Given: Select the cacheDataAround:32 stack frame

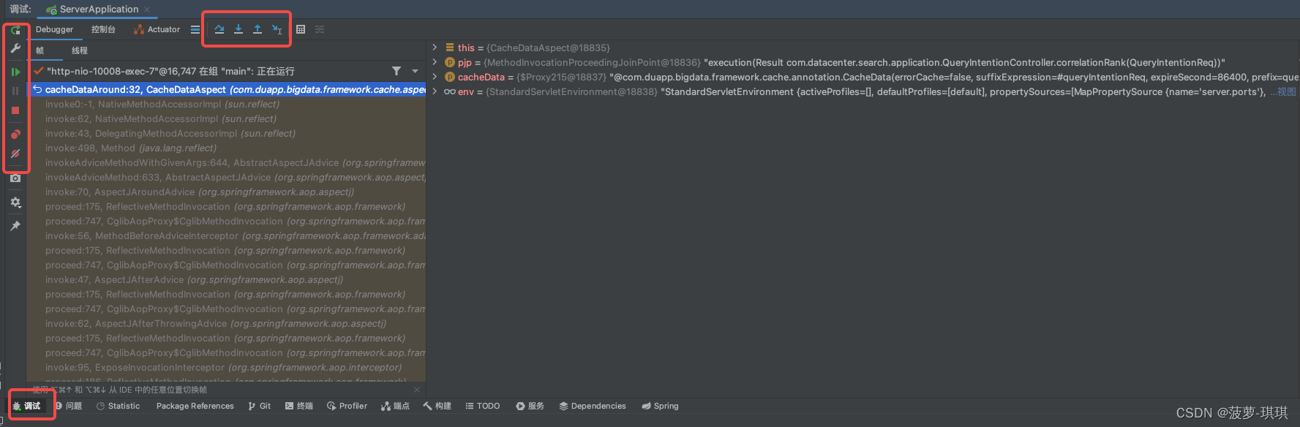Looking at the screenshot, I should (227, 89).
